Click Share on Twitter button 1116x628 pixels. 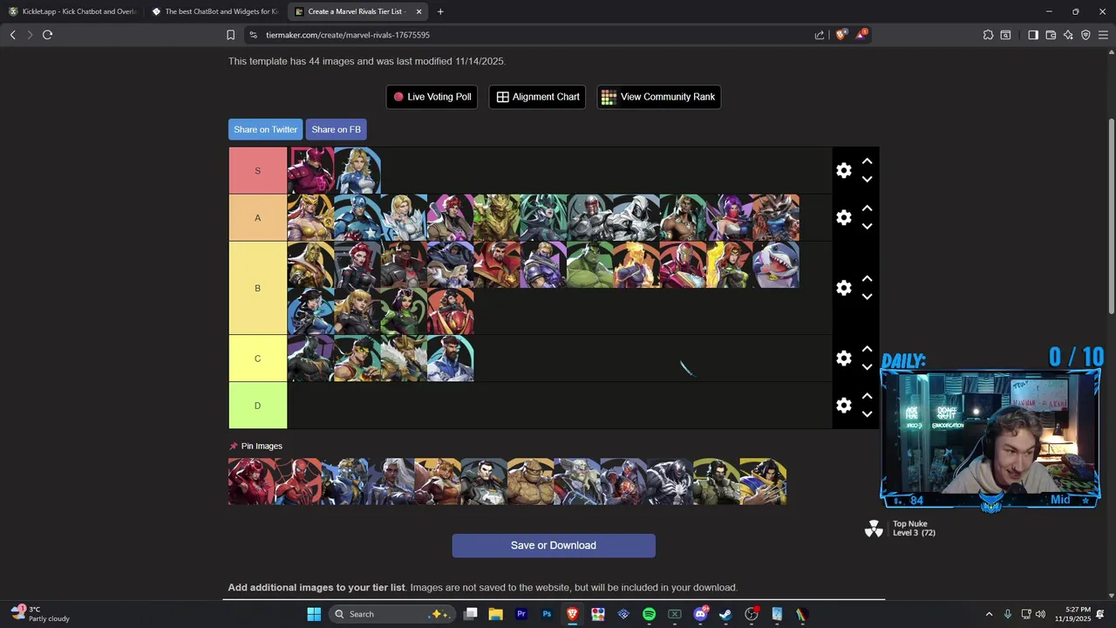[x=265, y=129]
